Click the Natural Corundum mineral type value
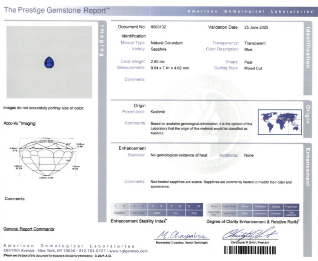318x261 pixels. 167,43
